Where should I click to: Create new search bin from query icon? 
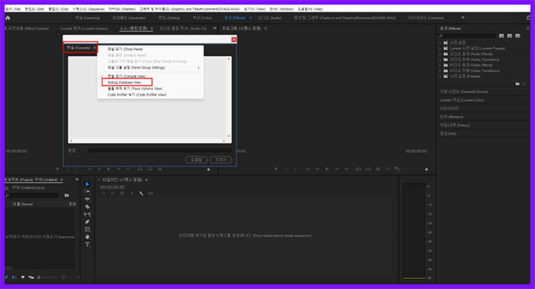[66, 195]
